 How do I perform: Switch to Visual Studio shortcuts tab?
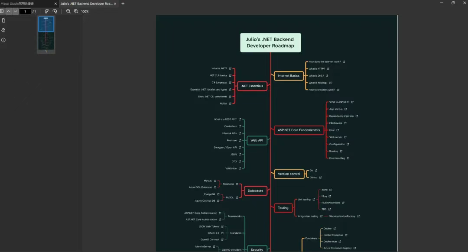point(27,3)
